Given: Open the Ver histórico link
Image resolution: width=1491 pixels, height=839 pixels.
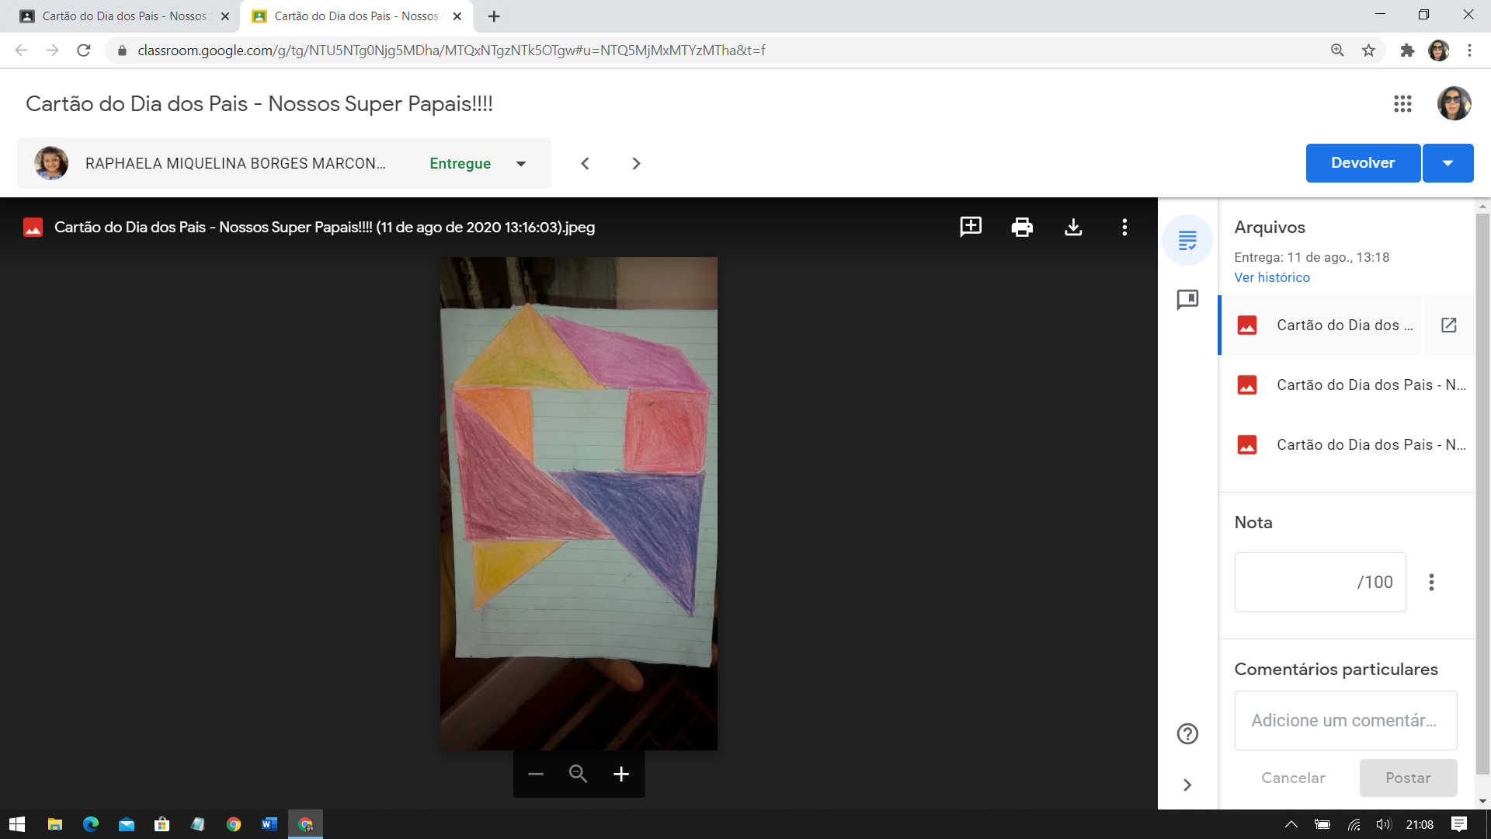Looking at the screenshot, I should coord(1272,277).
